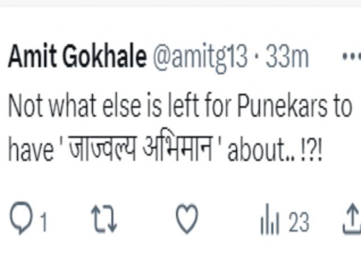View tweet analytics bar chart icon

click(x=269, y=223)
